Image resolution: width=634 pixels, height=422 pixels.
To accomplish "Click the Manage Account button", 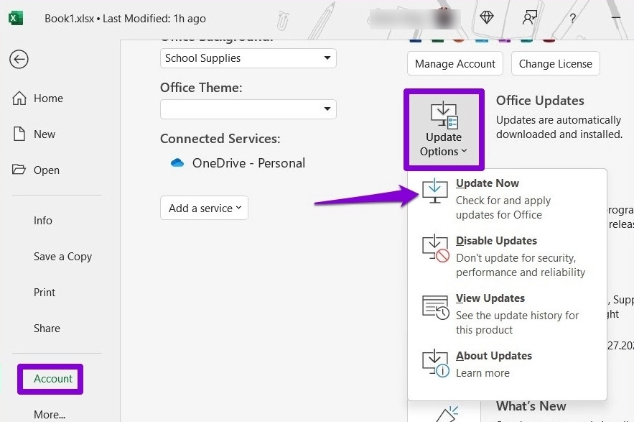I will (x=455, y=63).
